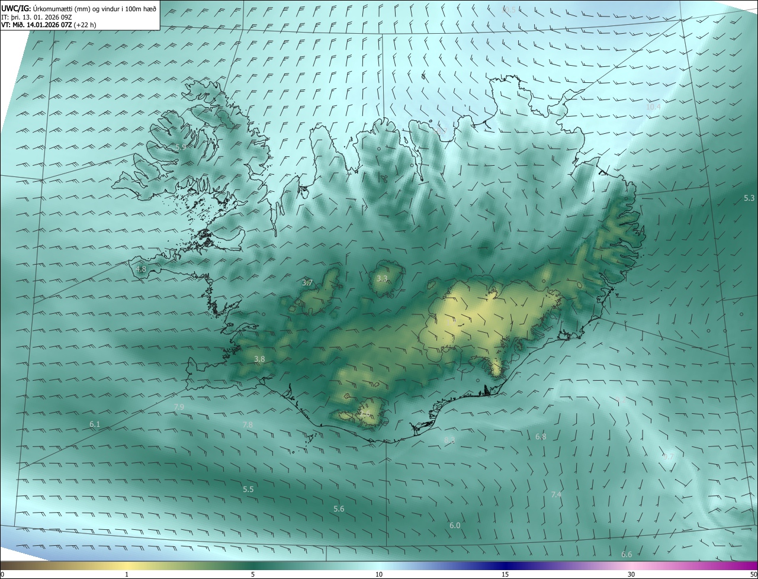Click the 'VT: Mið. 14.01.2026 07Z (+22 h)' line
758x579 pixels.
point(49,24)
